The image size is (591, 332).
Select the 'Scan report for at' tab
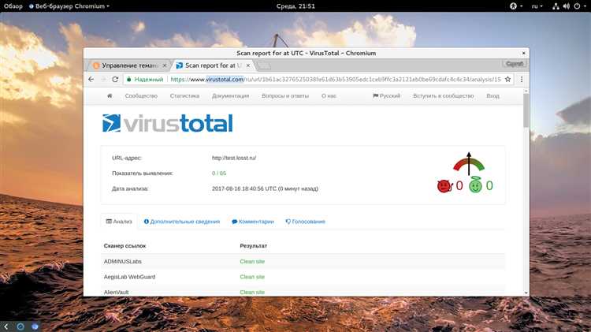pos(213,65)
